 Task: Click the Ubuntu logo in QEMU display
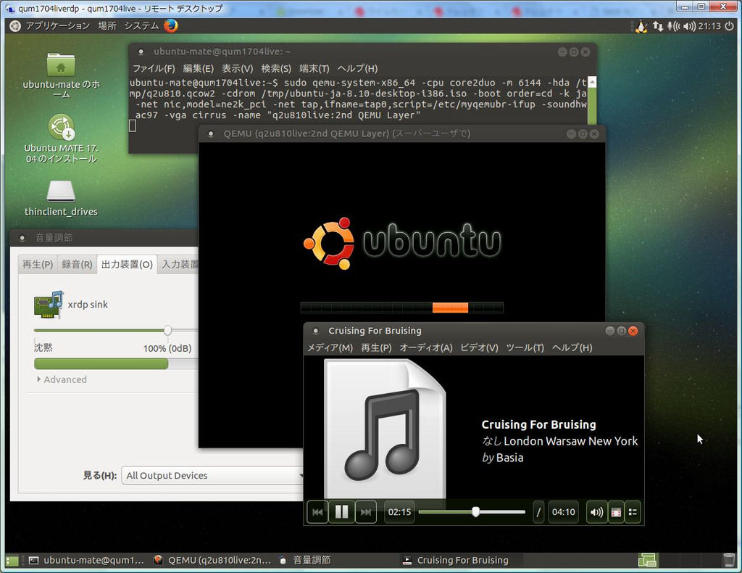tap(401, 243)
